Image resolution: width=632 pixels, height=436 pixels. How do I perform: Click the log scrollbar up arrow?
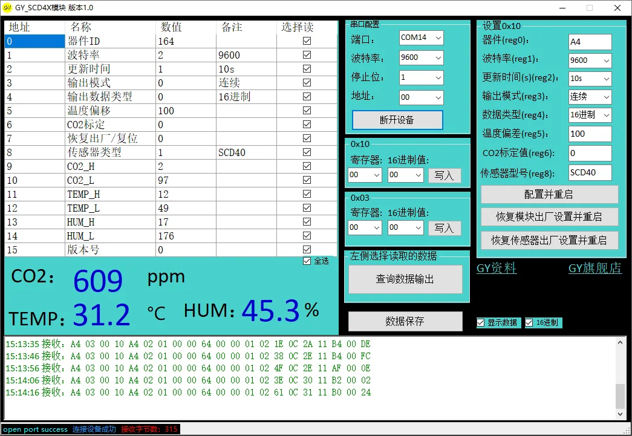point(621,342)
